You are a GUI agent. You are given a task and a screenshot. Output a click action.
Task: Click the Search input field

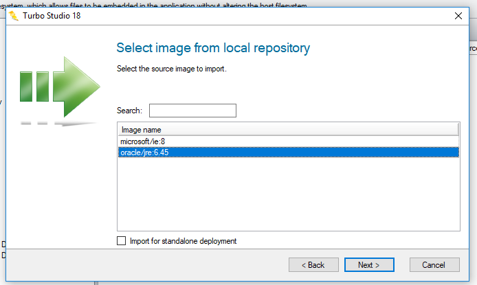tap(192, 111)
